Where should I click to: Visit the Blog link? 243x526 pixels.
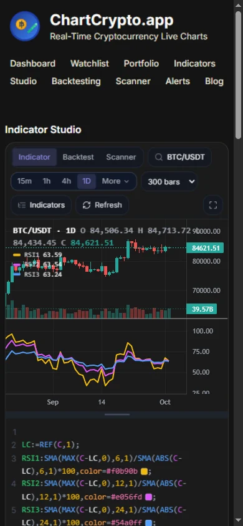(214, 81)
